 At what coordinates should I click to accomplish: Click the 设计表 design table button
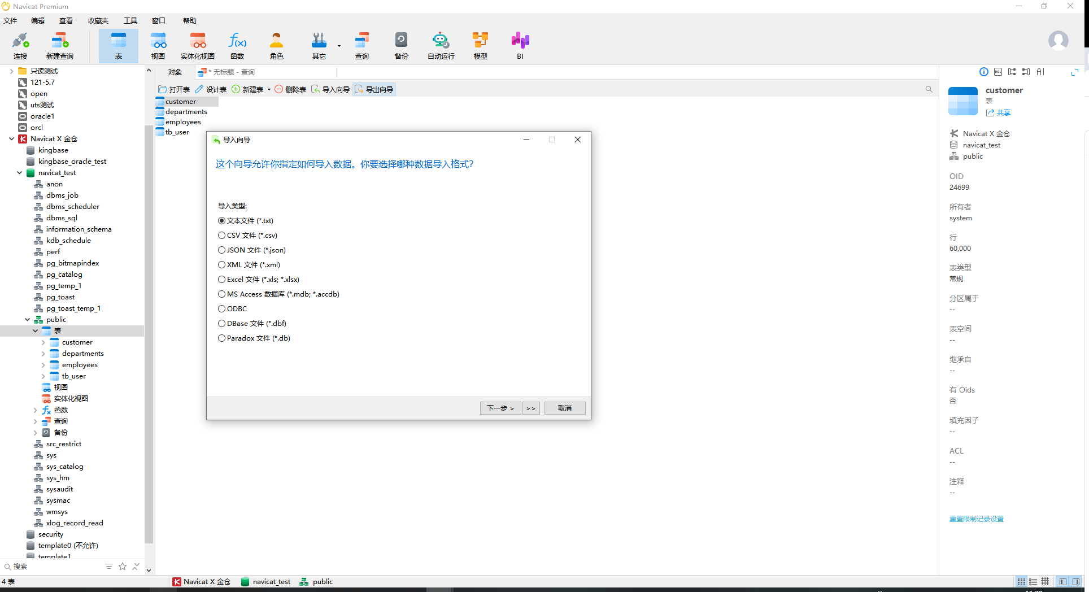pyautogui.click(x=211, y=89)
